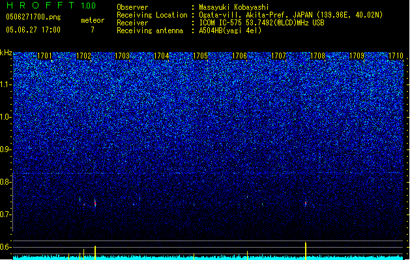Click the 1710 time marker
410x260 pixels.
pyautogui.click(x=396, y=56)
